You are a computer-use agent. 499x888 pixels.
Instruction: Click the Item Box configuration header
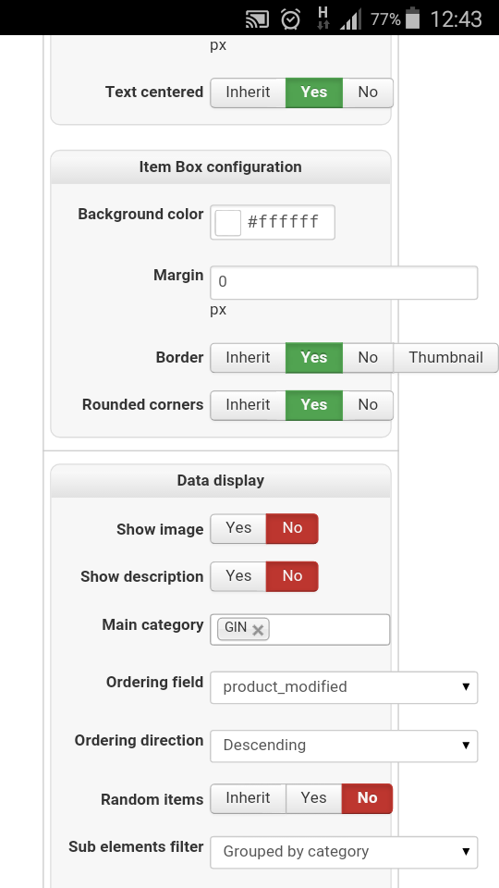click(x=221, y=167)
